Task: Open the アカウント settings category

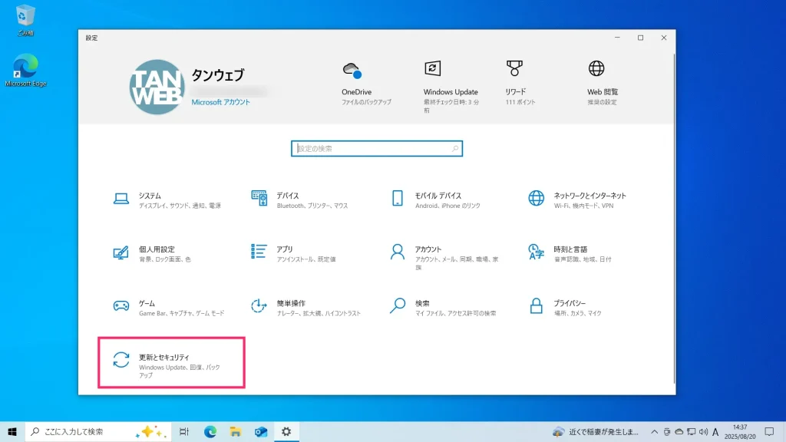Action: click(x=444, y=256)
